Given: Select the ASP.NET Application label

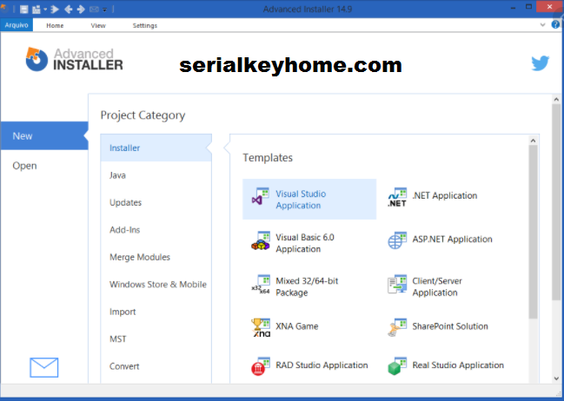Looking at the screenshot, I should point(452,239).
